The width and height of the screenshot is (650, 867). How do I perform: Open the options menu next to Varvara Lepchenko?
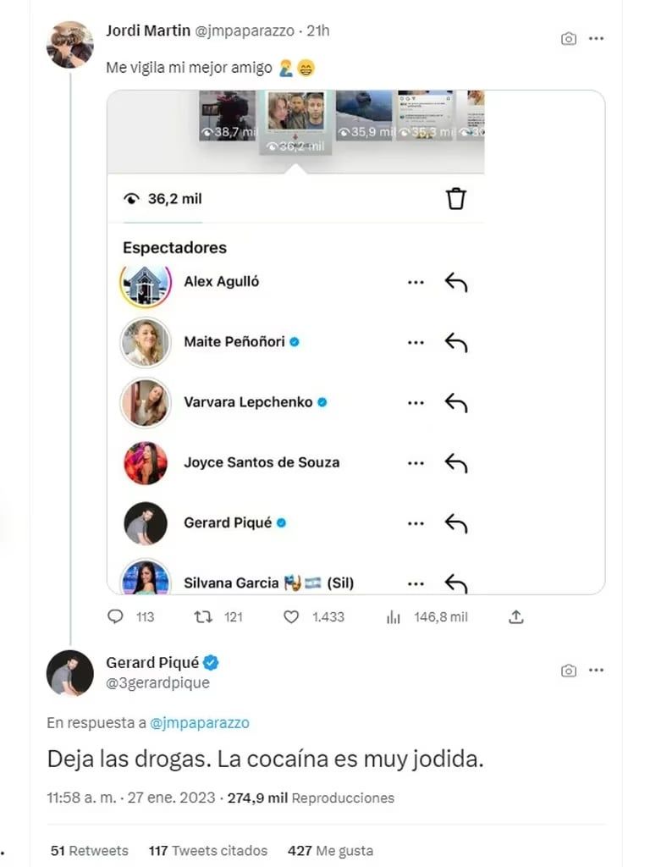coord(415,402)
